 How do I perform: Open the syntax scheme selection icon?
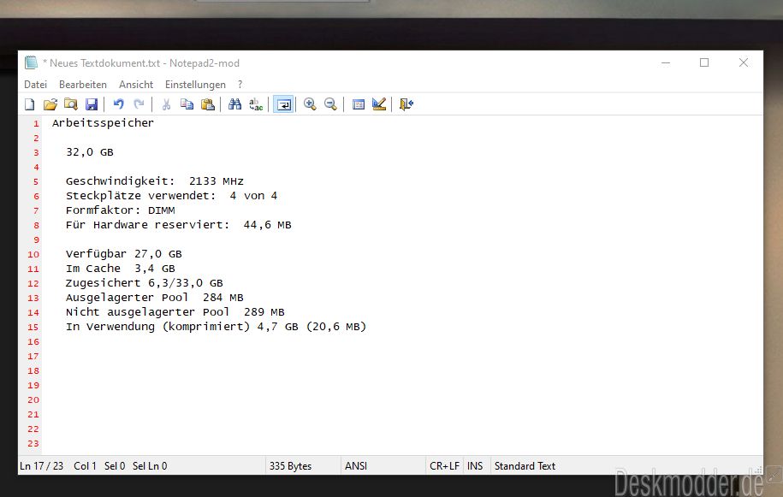tap(358, 104)
